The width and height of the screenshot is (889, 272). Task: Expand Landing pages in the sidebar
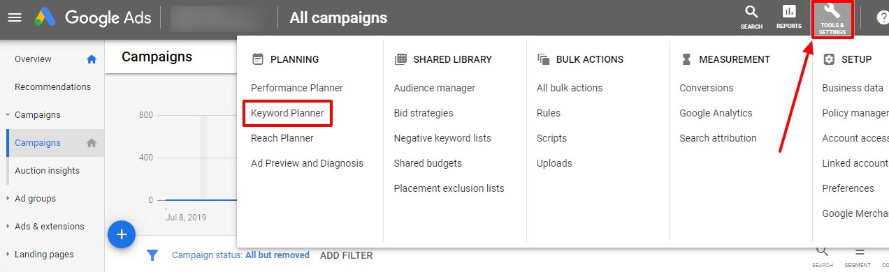click(7, 255)
